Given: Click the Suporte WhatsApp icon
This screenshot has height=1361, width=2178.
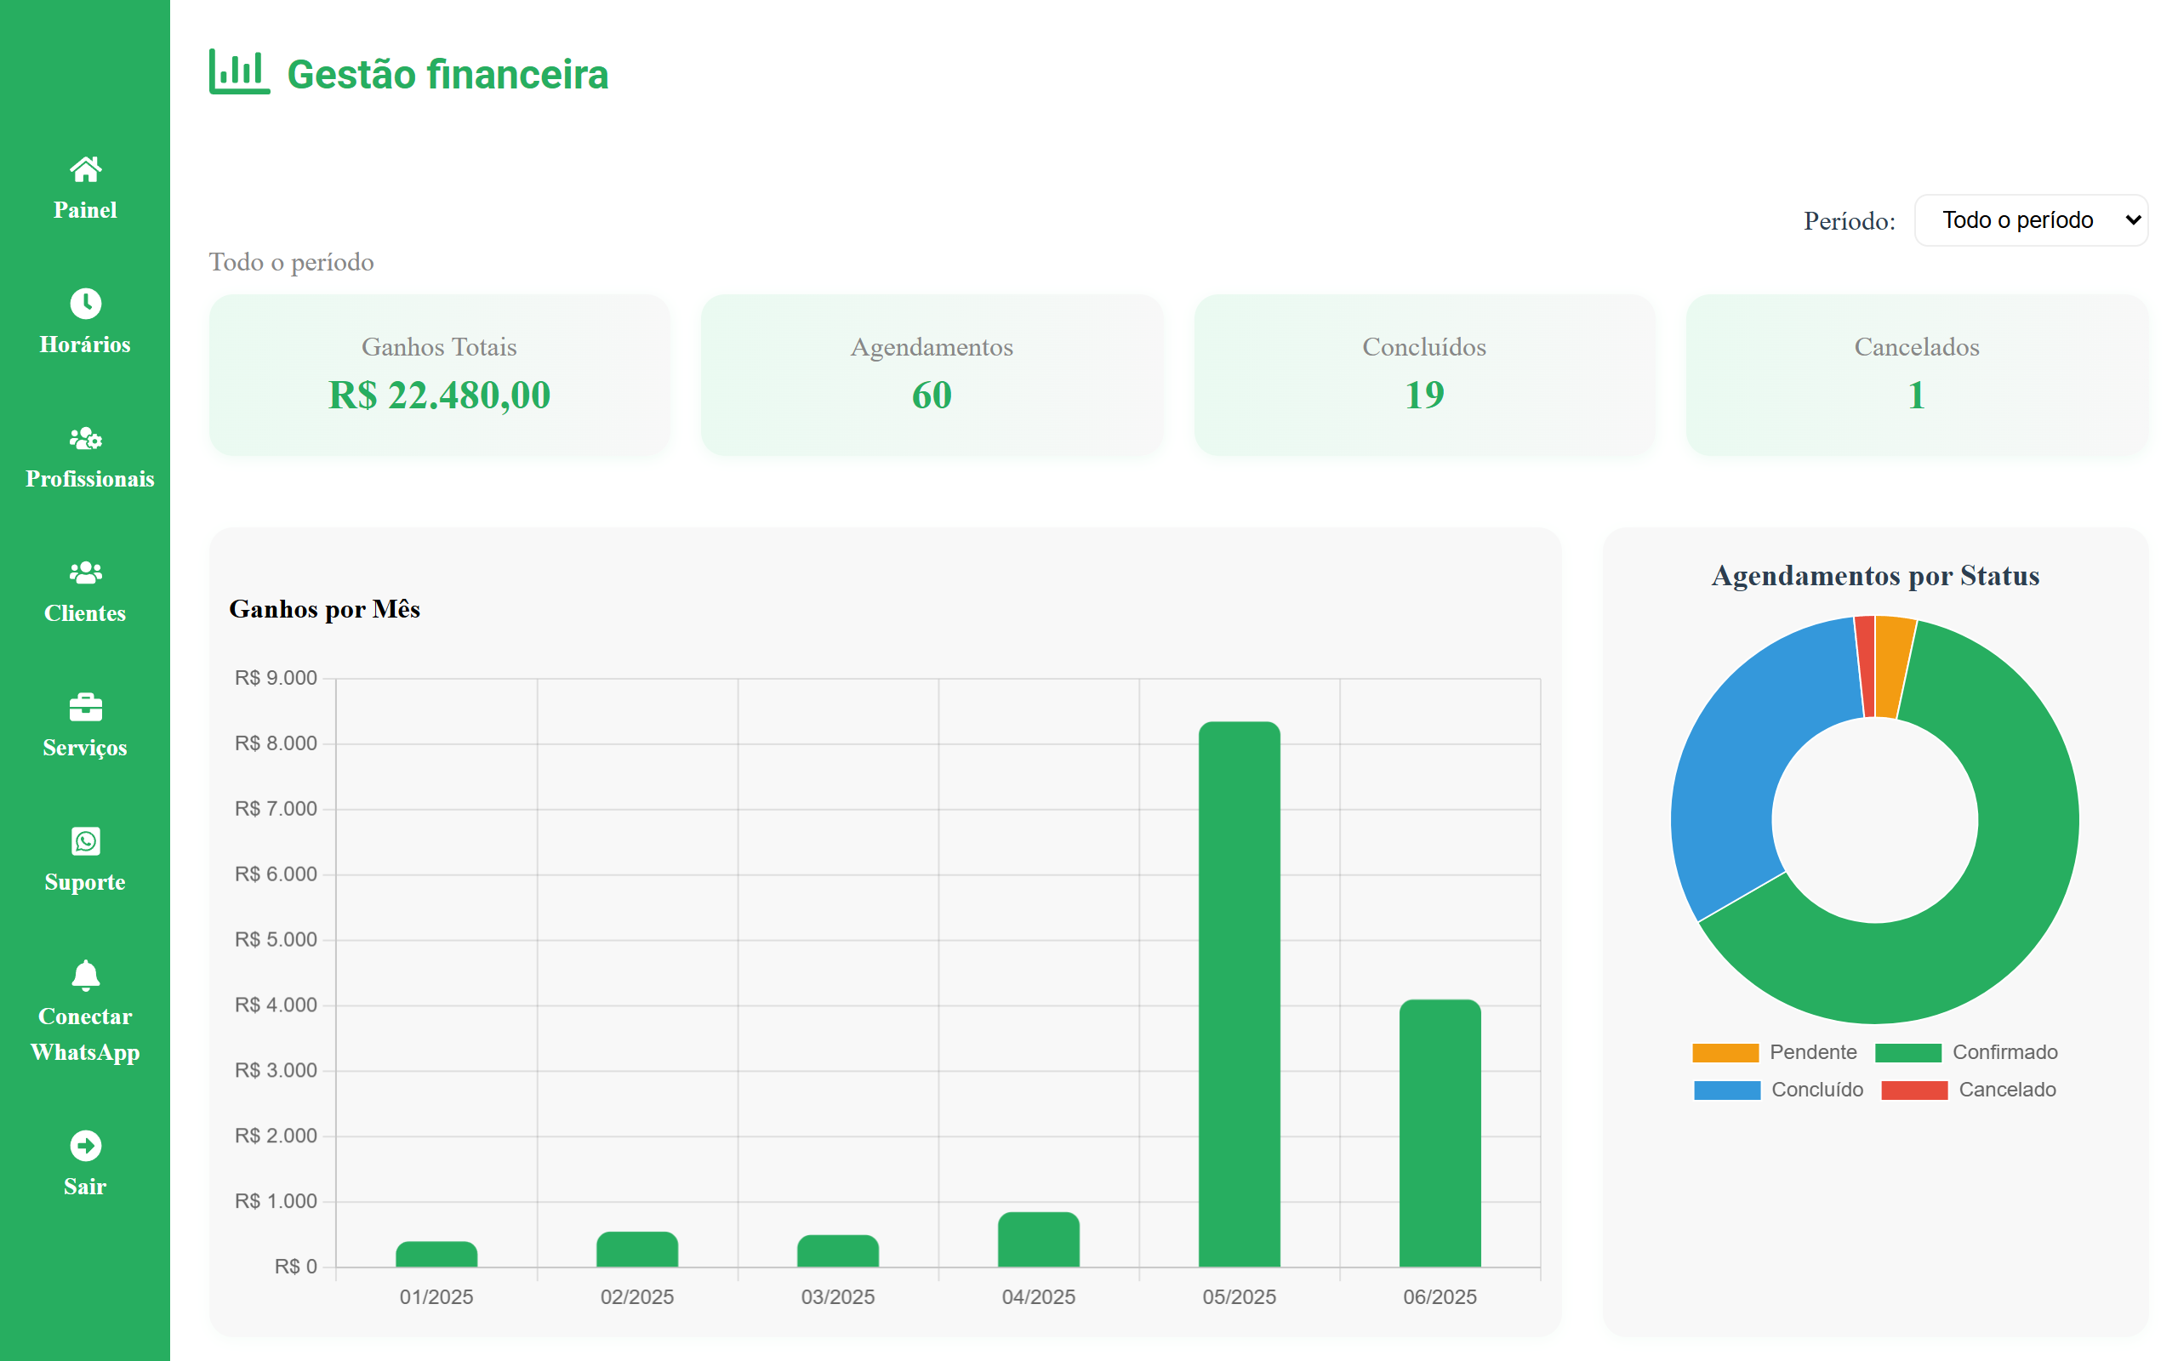Looking at the screenshot, I should [85, 841].
